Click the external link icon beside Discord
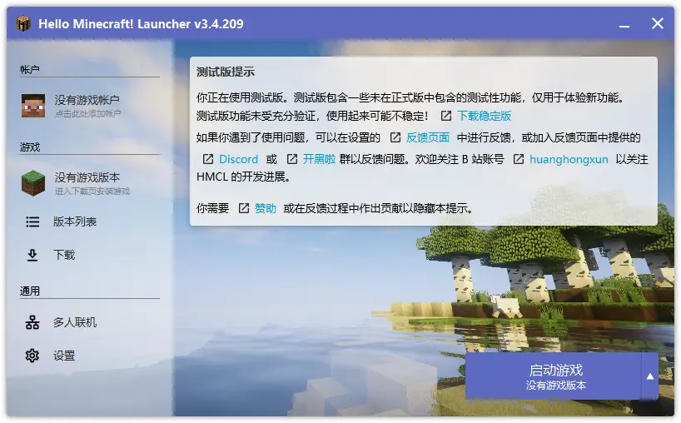 point(208,159)
